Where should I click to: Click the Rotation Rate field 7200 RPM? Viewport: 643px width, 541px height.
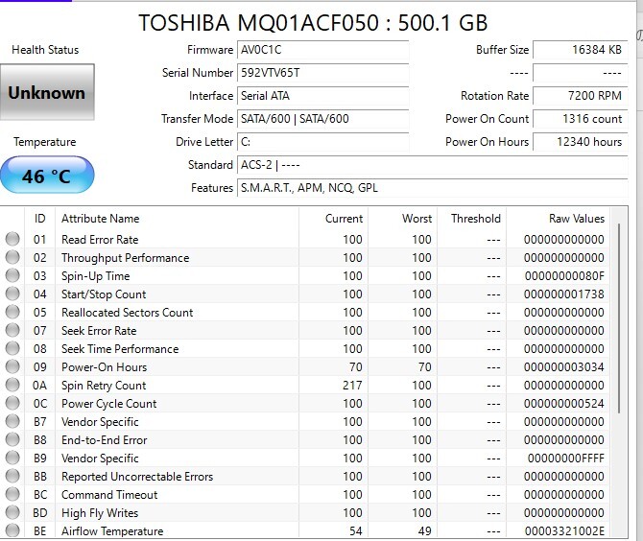point(581,96)
